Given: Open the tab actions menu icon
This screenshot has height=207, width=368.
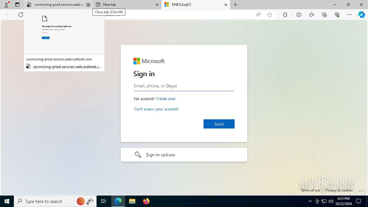Looking at the screenshot, I should 17,5.
